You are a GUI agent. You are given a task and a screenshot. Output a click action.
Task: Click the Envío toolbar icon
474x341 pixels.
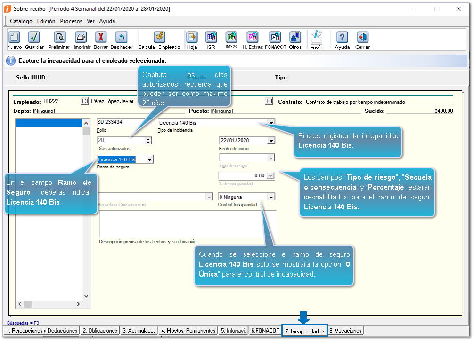pos(316,38)
